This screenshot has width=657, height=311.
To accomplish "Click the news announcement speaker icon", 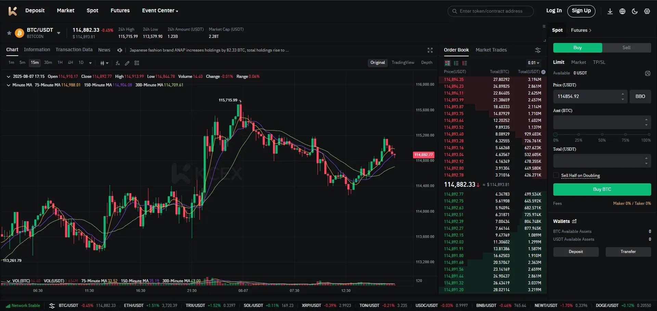I will [120, 50].
